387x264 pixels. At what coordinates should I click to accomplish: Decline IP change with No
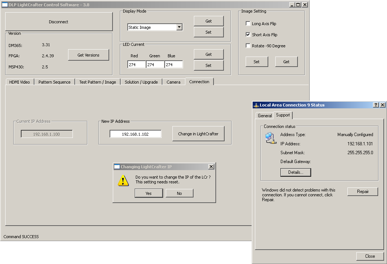point(179,193)
